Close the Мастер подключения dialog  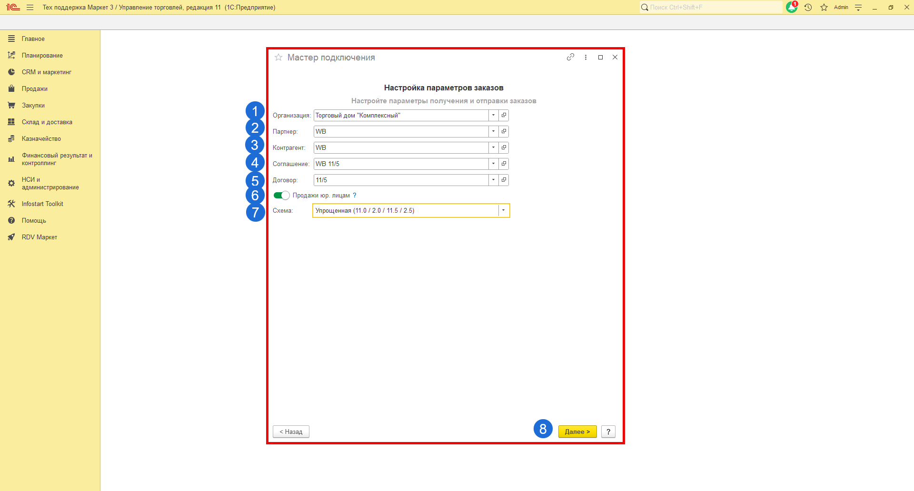[615, 57]
